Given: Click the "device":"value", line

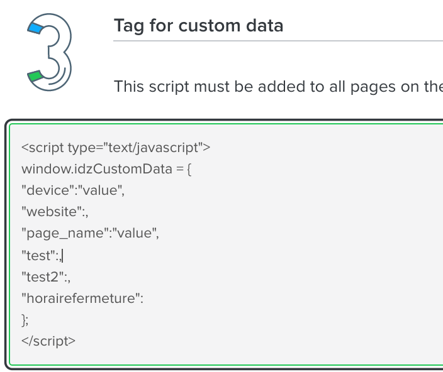Looking at the screenshot, I should click(x=73, y=190).
